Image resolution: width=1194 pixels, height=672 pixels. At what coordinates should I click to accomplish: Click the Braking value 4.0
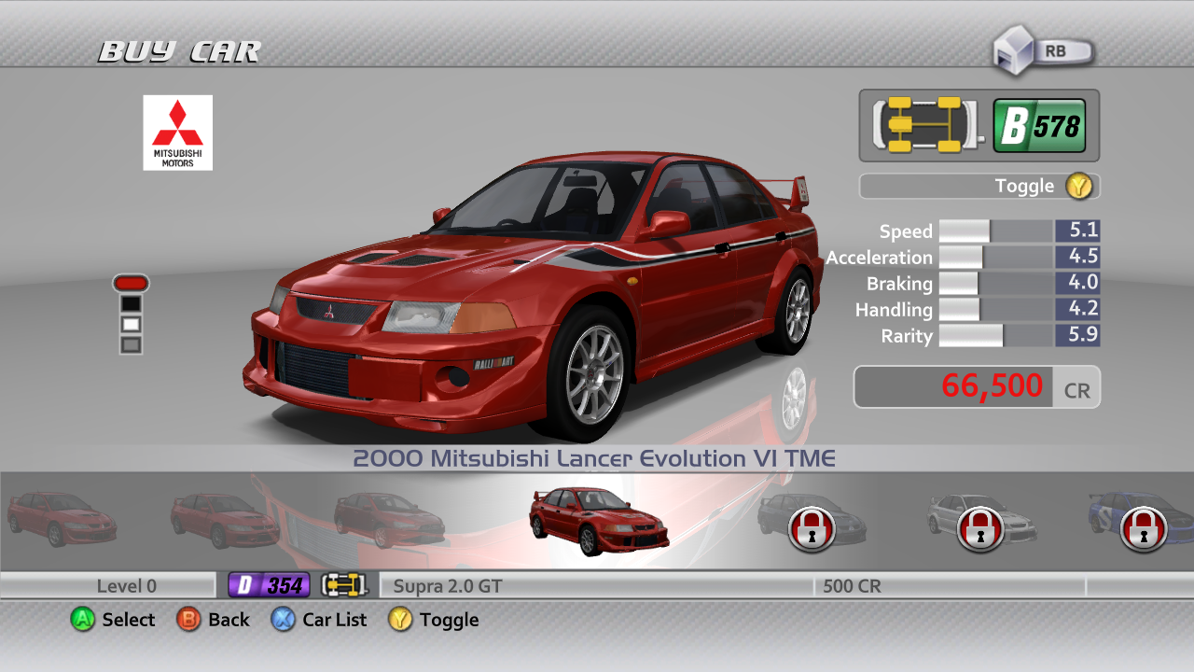point(1078,284)
